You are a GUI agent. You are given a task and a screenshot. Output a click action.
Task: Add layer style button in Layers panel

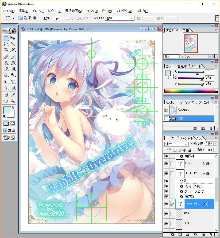pyautogui.click(x=172, y=235)
